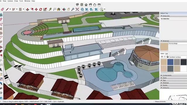Click the Formica Beige material name field
This screenshot has height=105, width=187.
pos(178,43)
